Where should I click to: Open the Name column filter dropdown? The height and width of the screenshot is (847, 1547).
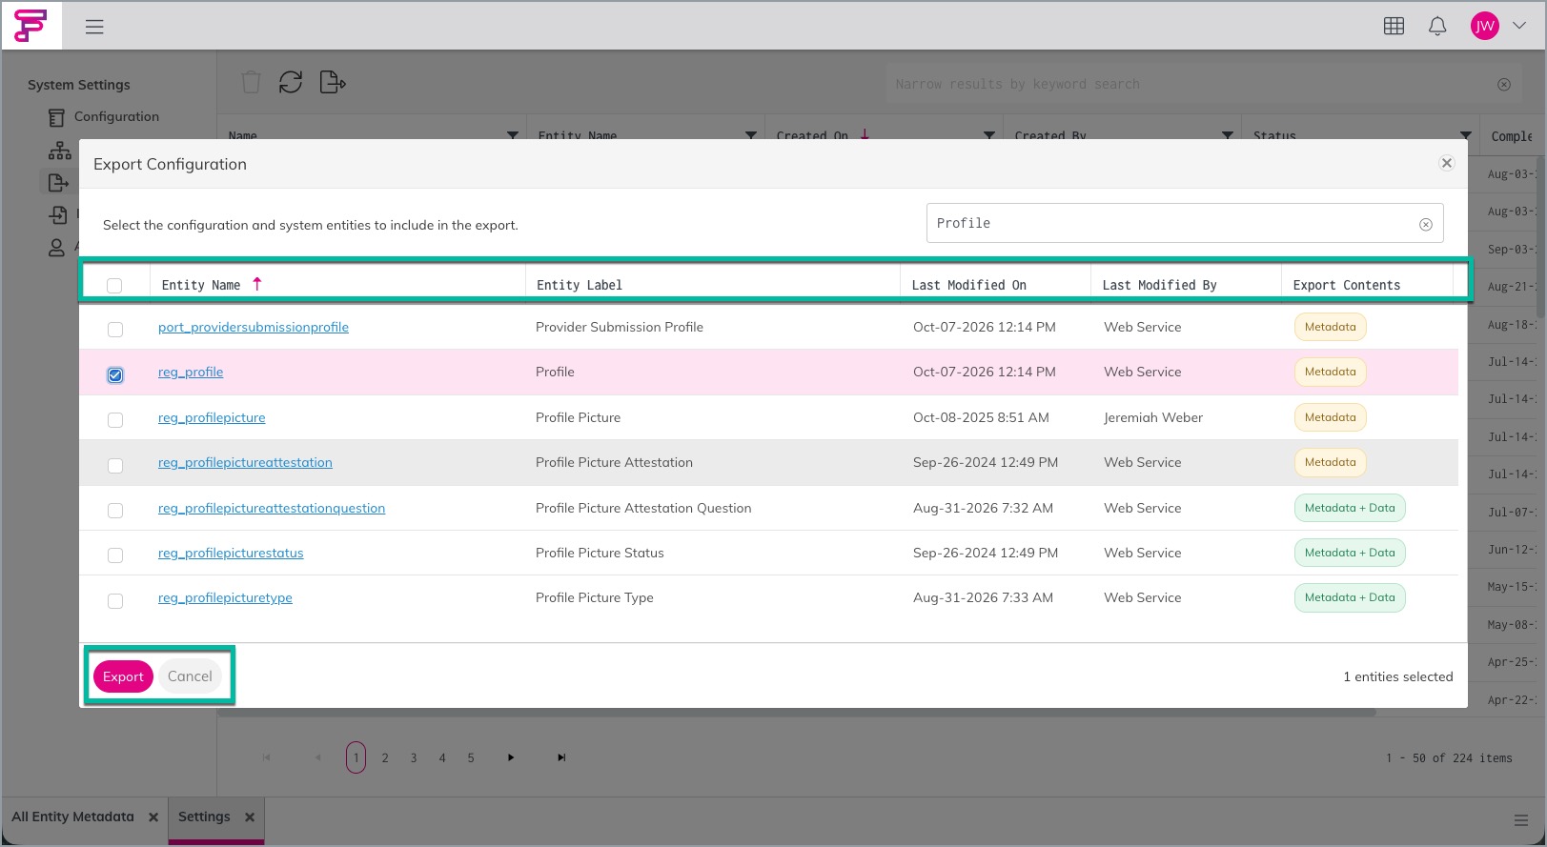[x=513, y=135]
